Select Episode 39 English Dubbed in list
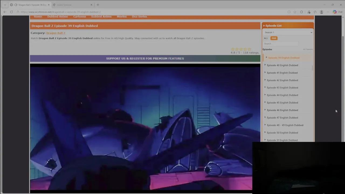The height and width of the screenshot is (194, 345). (284, 58)
